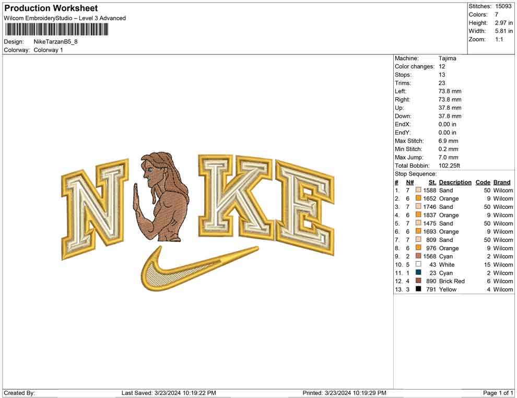This screenshot has width=517, height=398.
Task: Click the 'Description' column header
Action: [455, 182]
